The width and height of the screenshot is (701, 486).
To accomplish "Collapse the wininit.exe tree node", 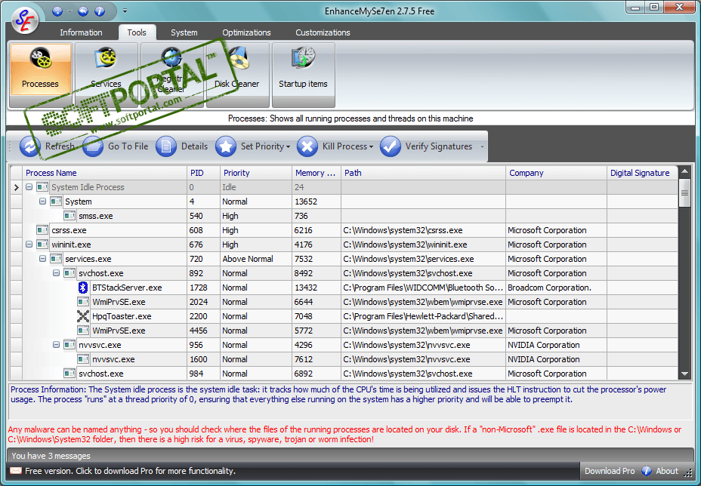I will [x=29, y=245].
